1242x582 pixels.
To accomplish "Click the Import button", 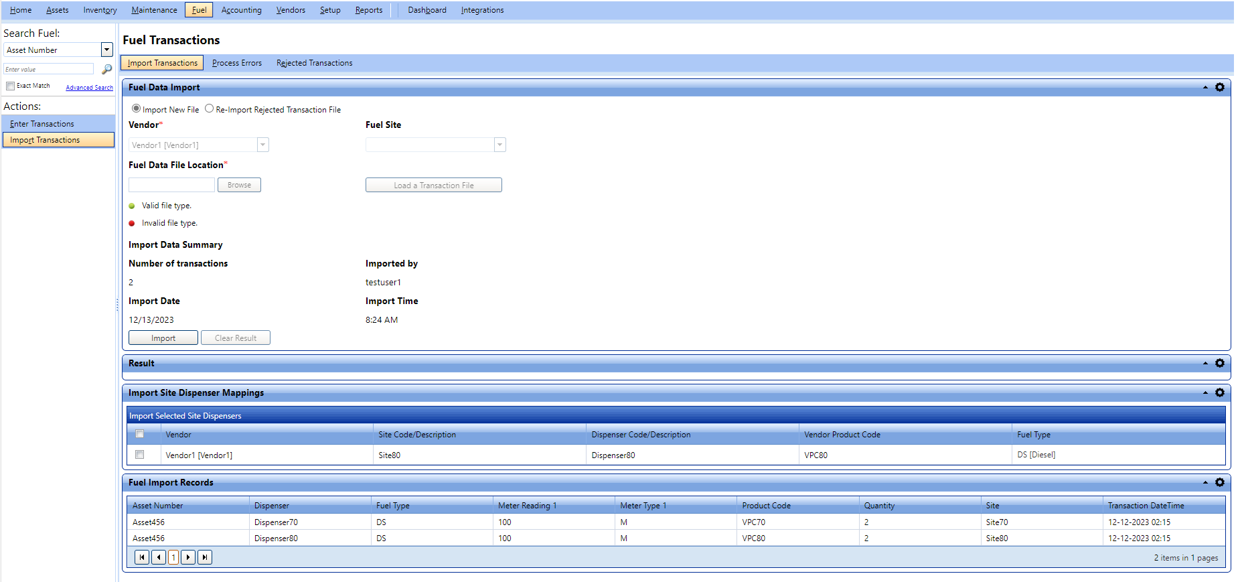I will pyautogui.click(x=163, y=338).
